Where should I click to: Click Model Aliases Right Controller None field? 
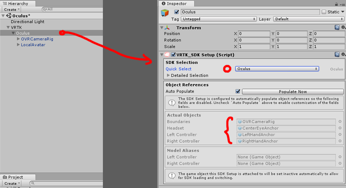286,163
